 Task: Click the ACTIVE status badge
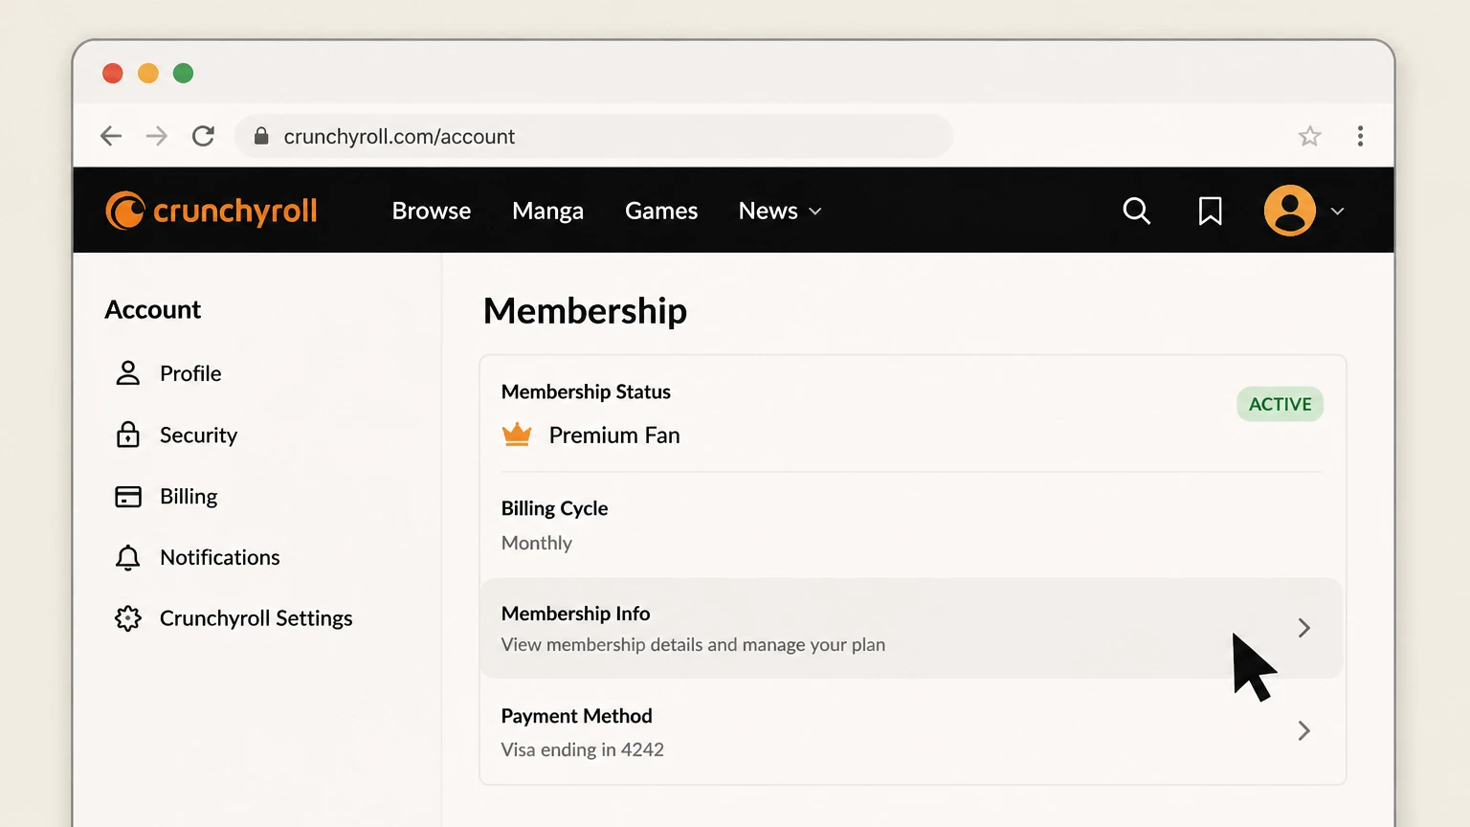(1280, 404)
